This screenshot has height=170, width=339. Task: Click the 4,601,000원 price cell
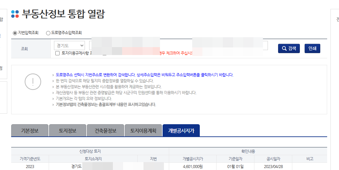(x=193, y=166)
